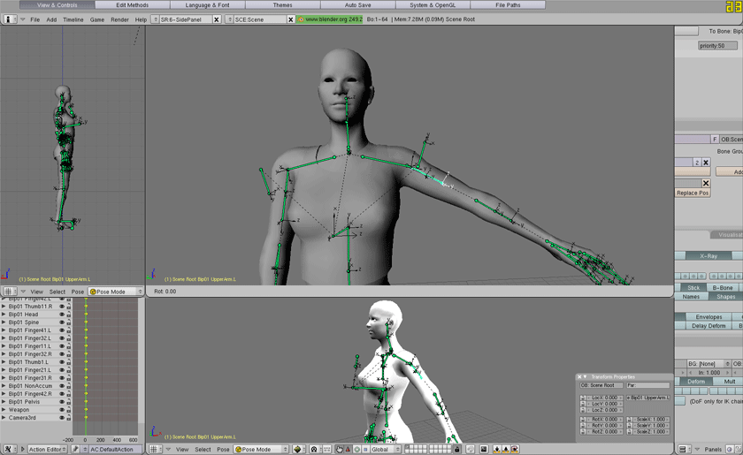Lock the Camera3rd channel
743x455 pixels.
(x=69, y=418)
